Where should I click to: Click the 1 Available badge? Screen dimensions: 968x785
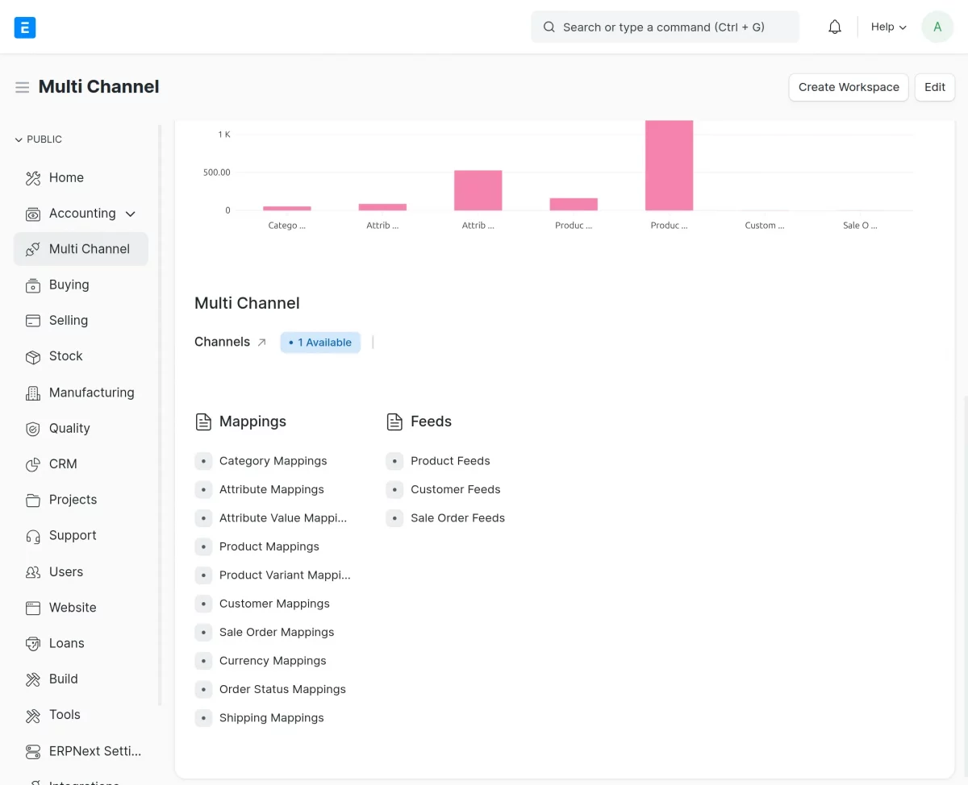320,343
